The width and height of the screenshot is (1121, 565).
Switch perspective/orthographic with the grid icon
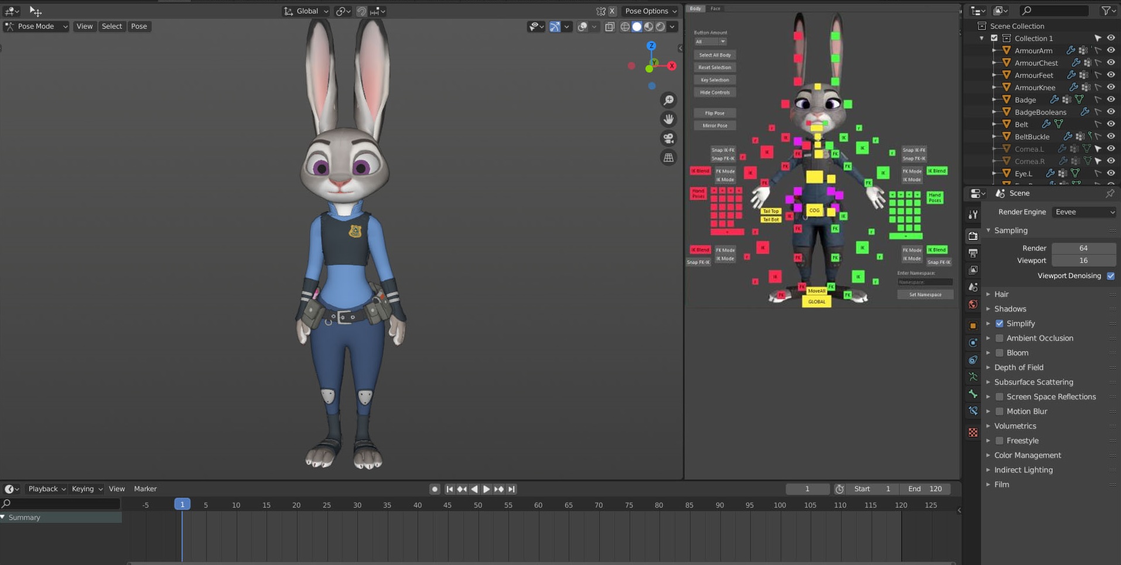point(668,157)
